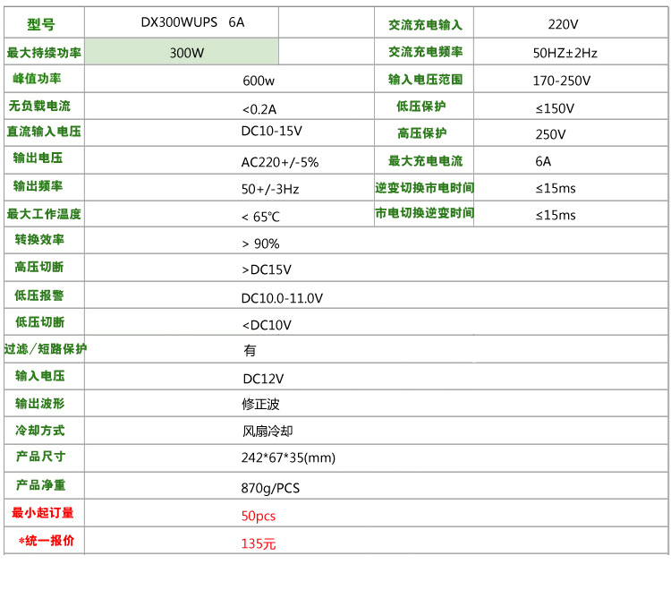Click the 交流充电输入 label

tap(425, 25)
